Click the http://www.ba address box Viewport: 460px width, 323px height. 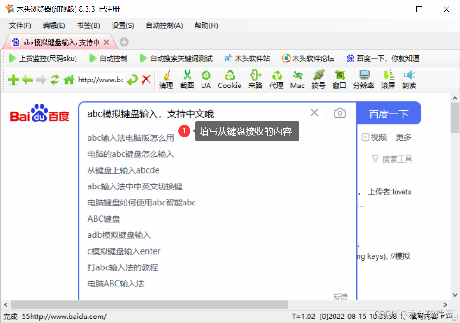point(101,80)
